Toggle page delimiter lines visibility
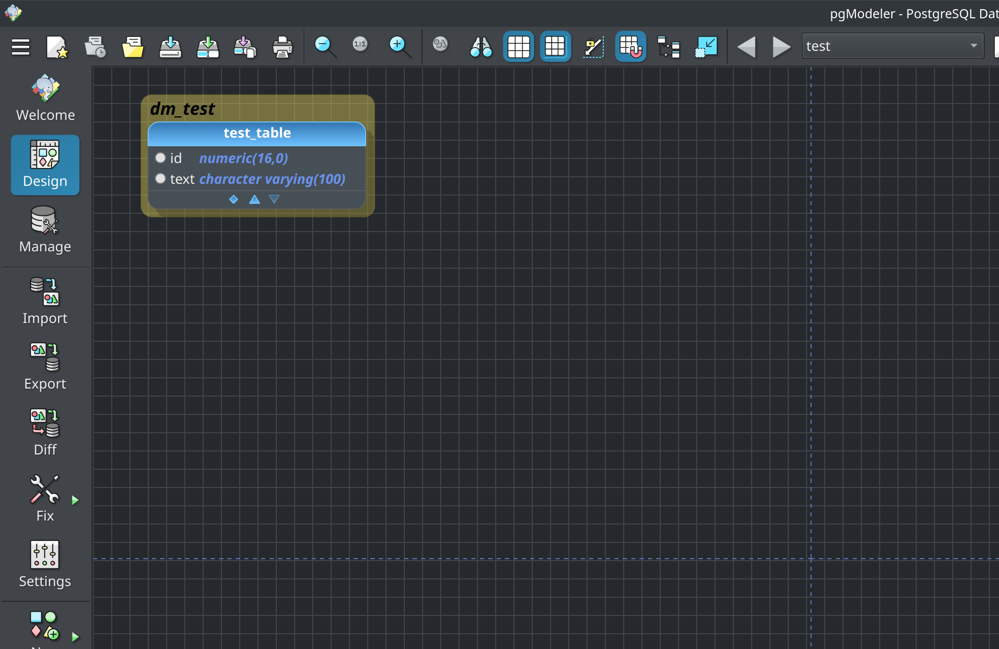999x649 pixels. (555, 47)
